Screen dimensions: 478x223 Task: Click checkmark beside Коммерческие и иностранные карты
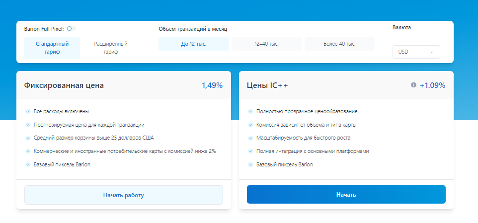28,151
